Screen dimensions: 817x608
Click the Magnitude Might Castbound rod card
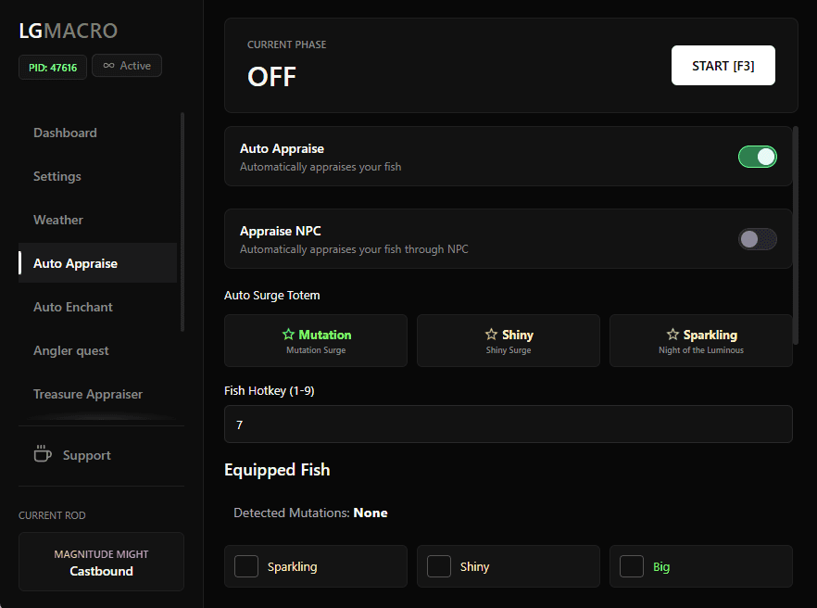102,562
